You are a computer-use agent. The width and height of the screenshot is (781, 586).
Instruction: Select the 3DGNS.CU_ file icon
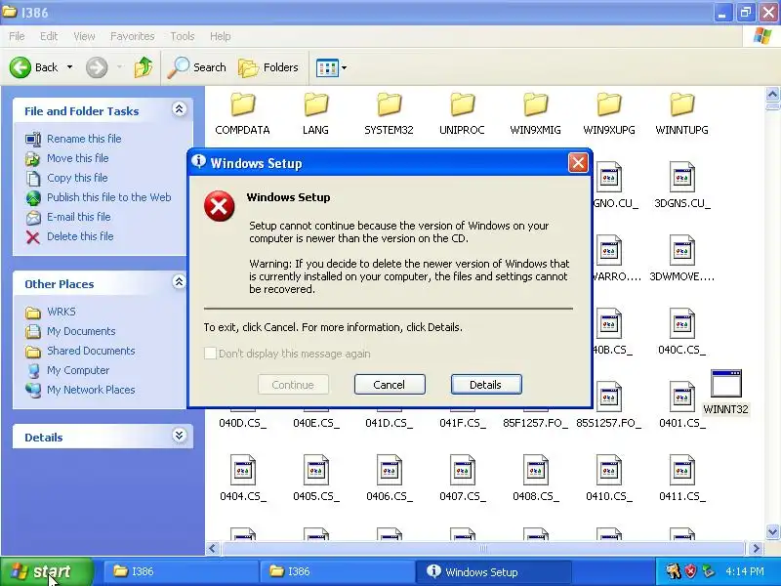coord(681,177)
